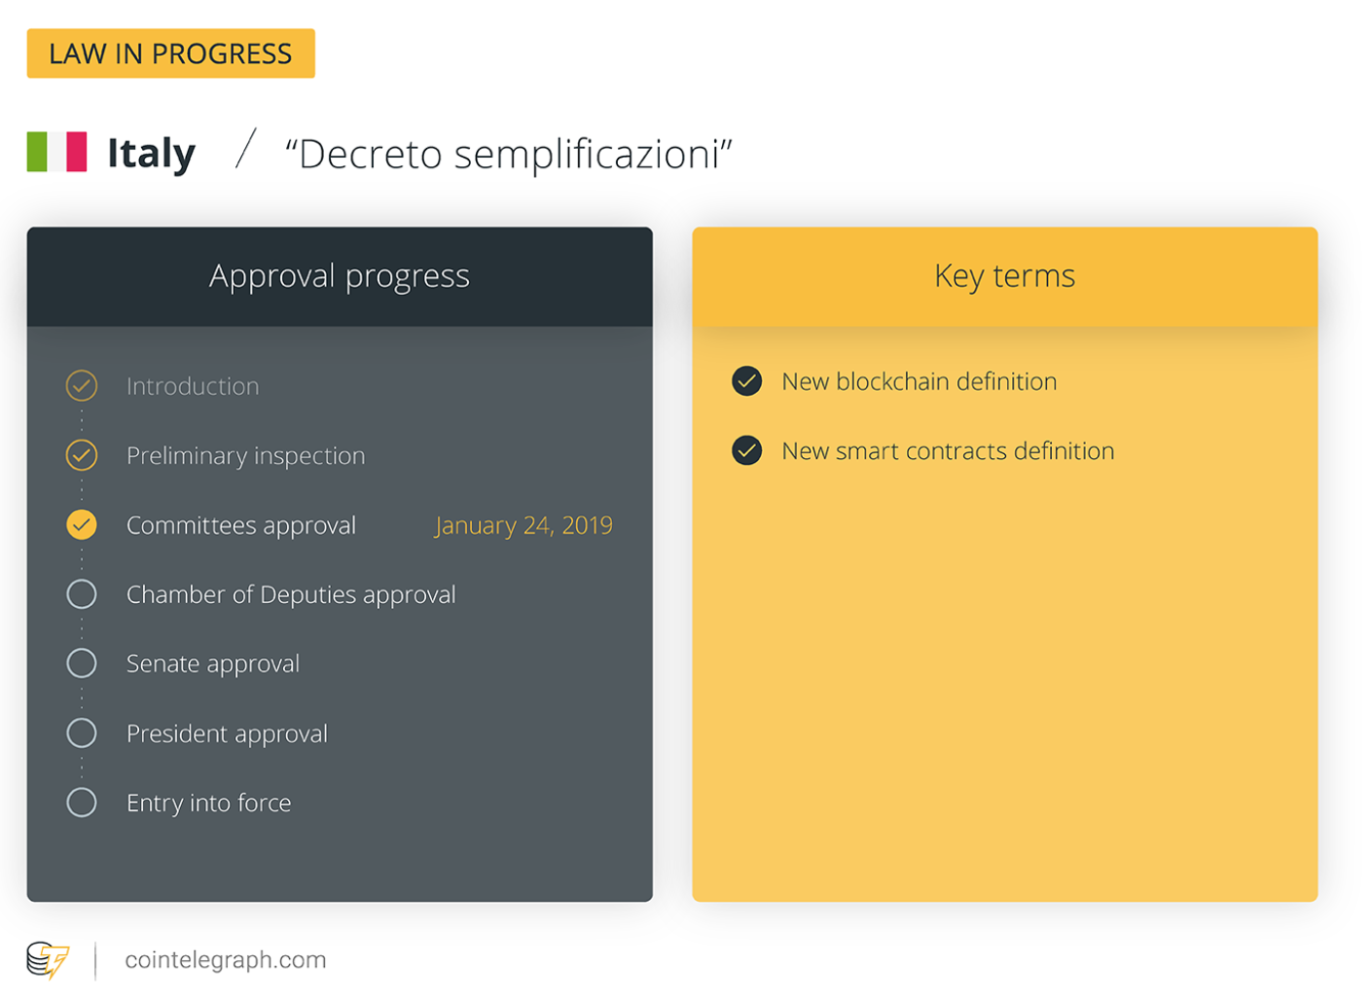Click the New smart contracts check icon
1372x1000 pixels.
(x=747, y=450)
